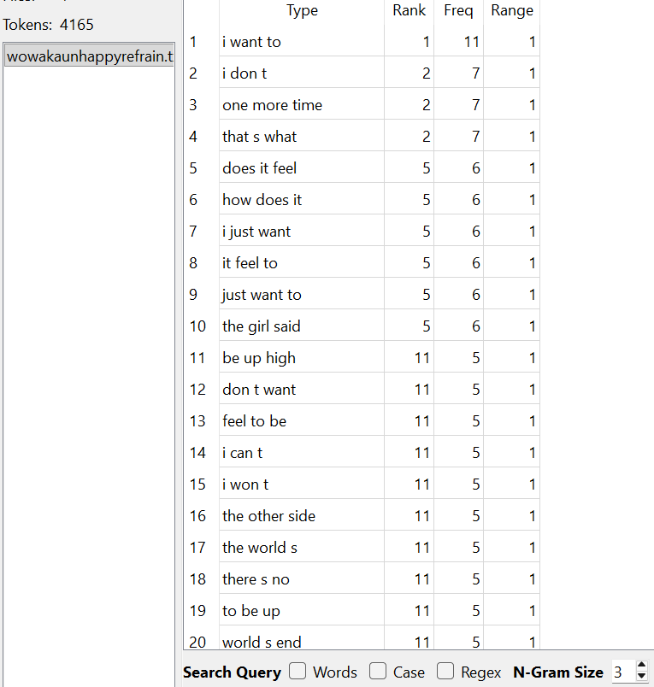
Task: Sort by the Range column header
Action: pos(511,11)
